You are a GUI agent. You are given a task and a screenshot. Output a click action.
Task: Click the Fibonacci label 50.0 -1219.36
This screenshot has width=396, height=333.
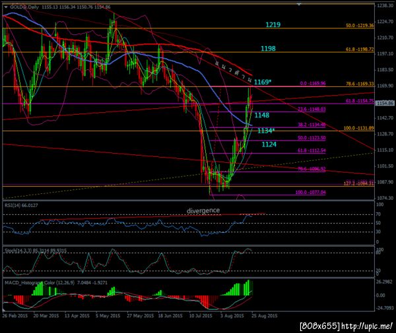click(360, 26)
